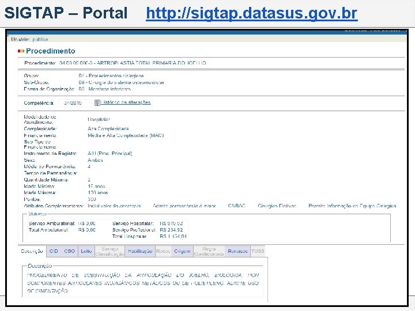
Task: Click the red-yellow icon beside Procedimento heading
Action: click(21, 51)
